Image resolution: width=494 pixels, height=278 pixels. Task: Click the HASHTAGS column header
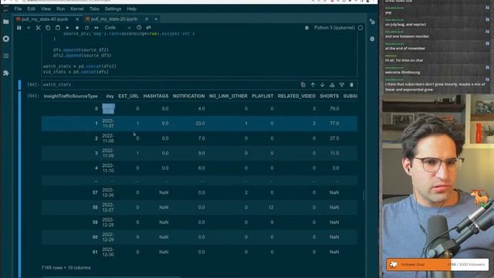point(156,96)
